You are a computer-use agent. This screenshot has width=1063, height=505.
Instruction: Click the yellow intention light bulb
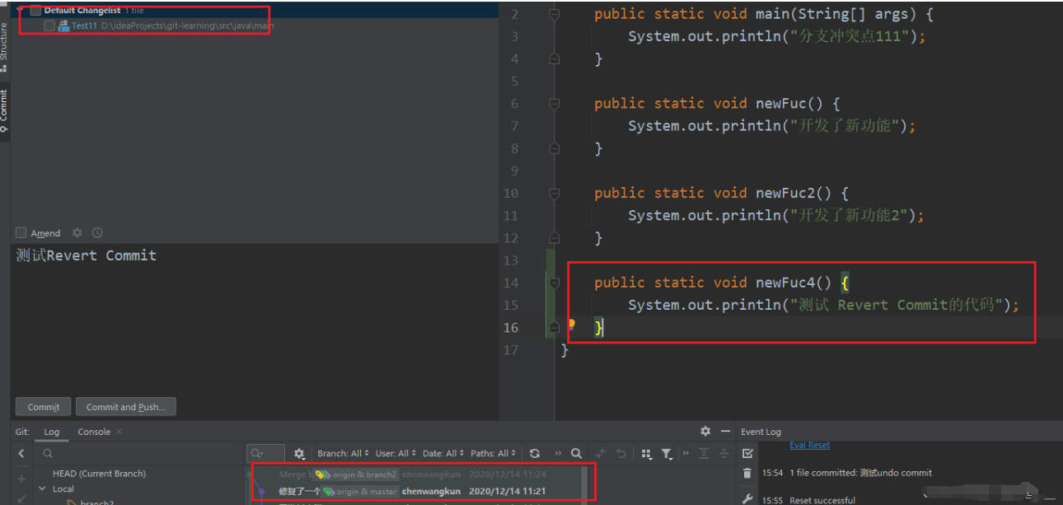pos(570,325)
